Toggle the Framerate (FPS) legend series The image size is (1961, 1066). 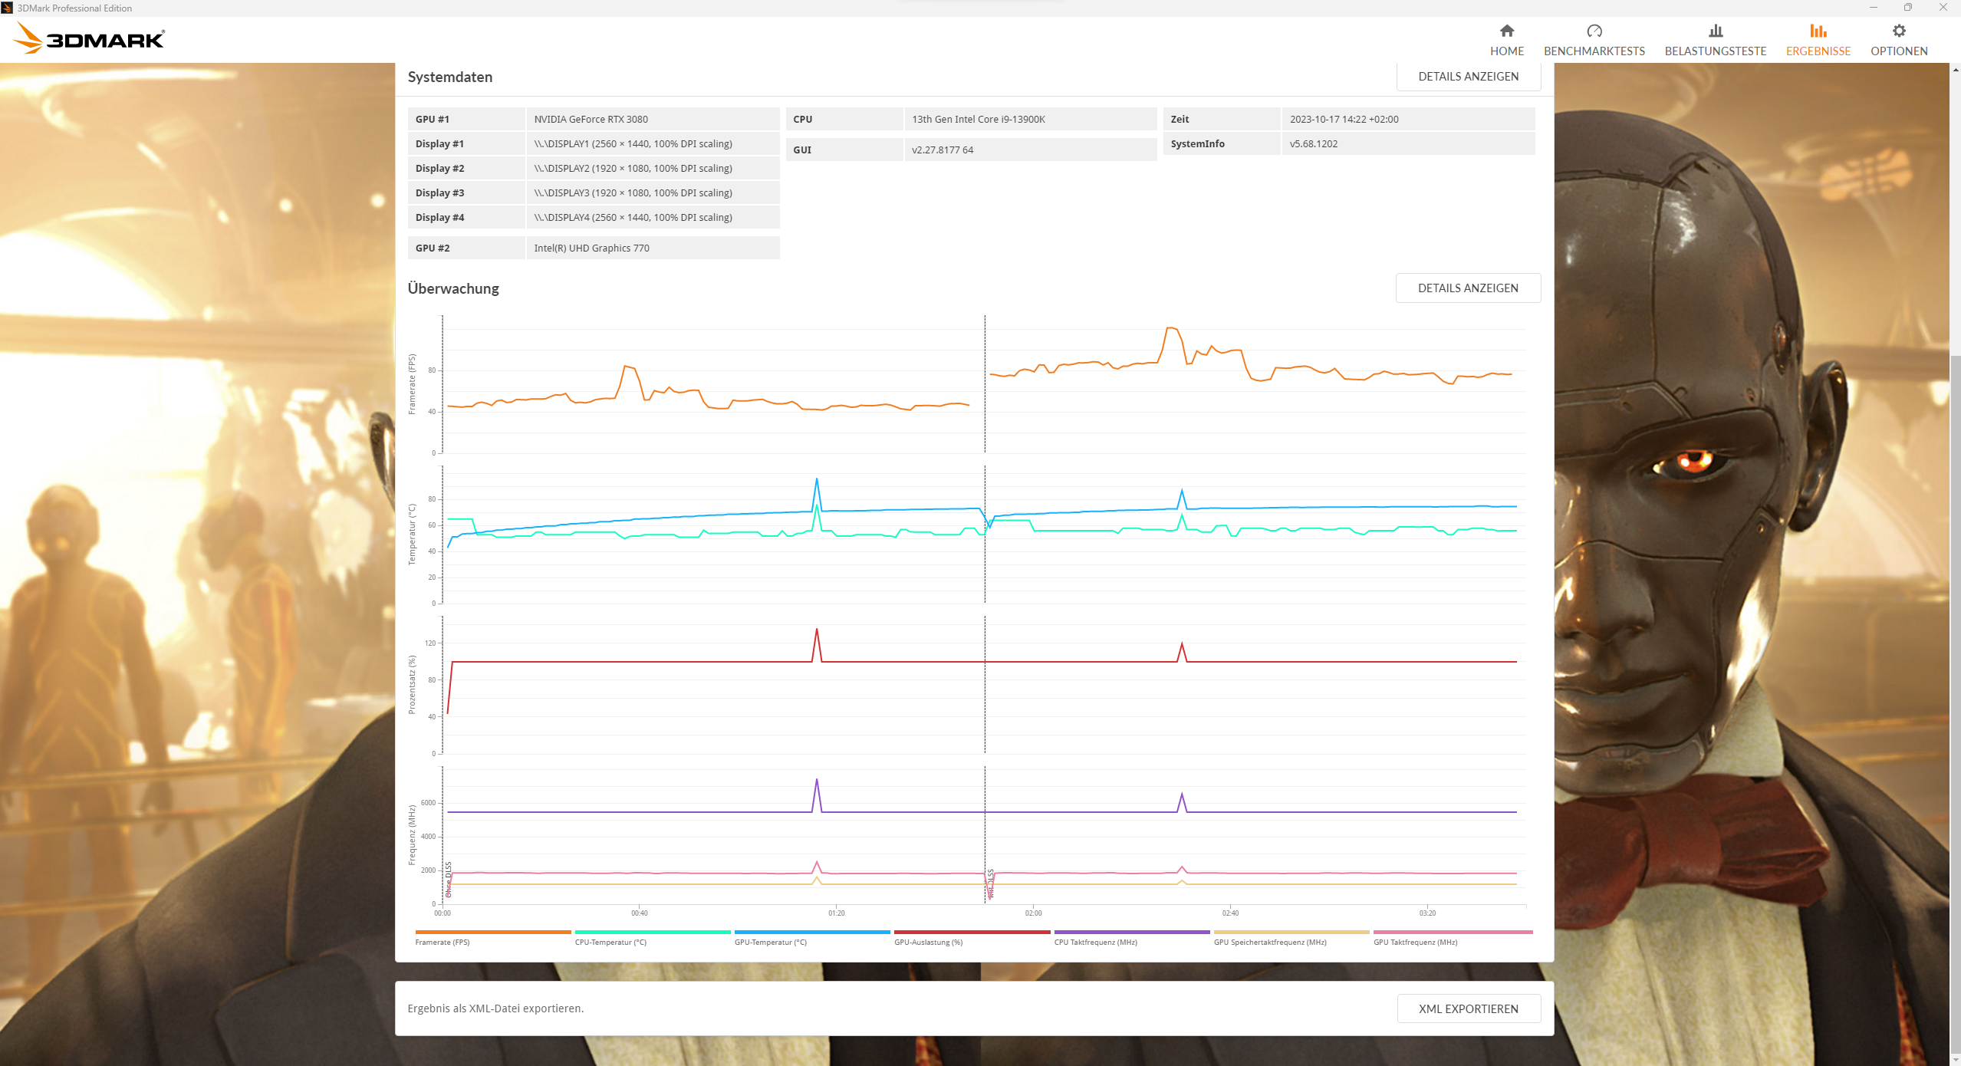click(x=443, y=942)
